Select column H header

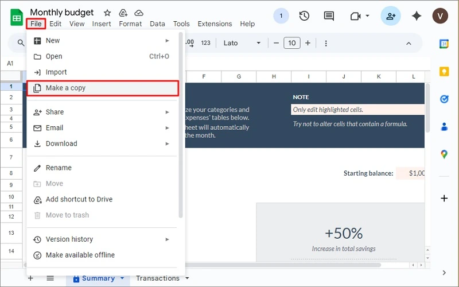[274, 77]
